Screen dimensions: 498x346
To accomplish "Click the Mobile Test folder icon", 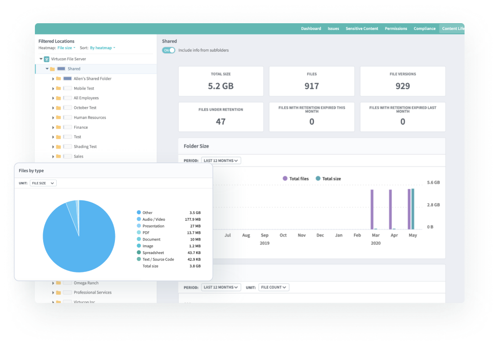I will (58, 89).
